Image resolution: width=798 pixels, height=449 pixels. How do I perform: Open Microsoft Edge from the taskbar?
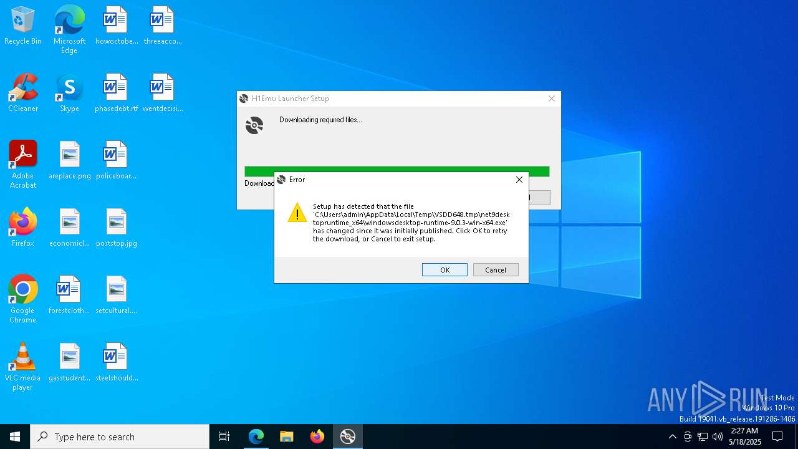click(x=256, y=437)
